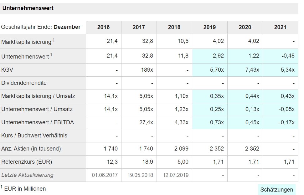Click the Letzte Aktualisierung row label
This screenshot has height=195, width=304.
[x=27, y=175]
